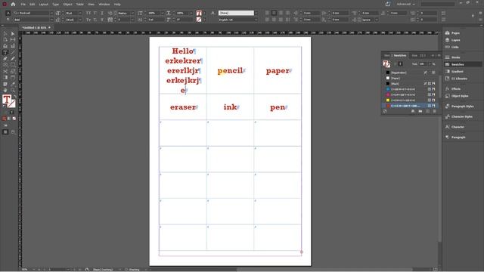Viewport: 484px width, 272px height.
Task: Toggle Superscript formatting
Action: coord(95,13)
